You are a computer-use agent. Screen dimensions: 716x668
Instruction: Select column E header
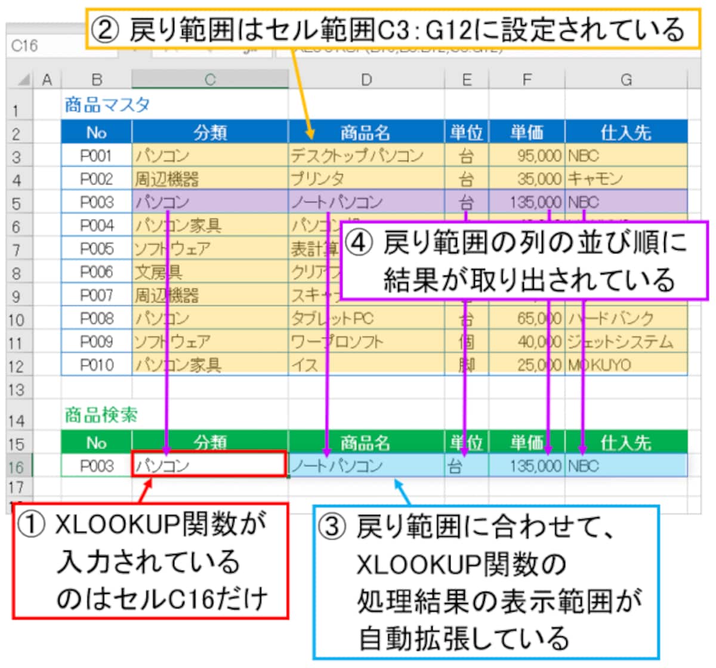(467, 79)
